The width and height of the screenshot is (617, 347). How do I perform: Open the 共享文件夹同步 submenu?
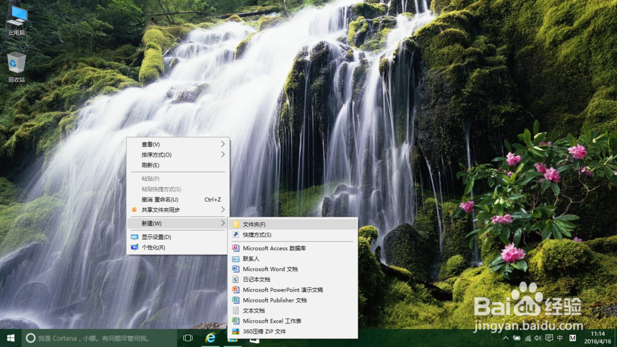point(178,210)
